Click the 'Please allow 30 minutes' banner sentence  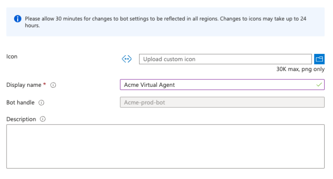click(122, 18)
